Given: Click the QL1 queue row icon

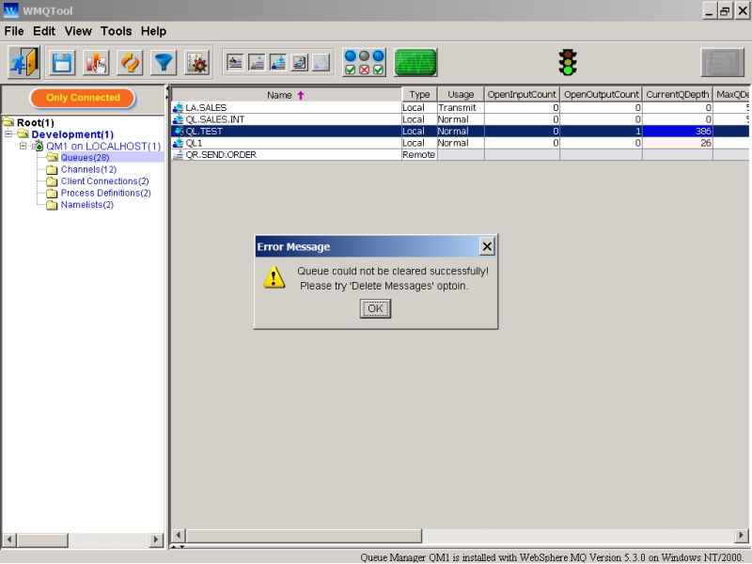Looking at the screenshot, I should 178,143.
